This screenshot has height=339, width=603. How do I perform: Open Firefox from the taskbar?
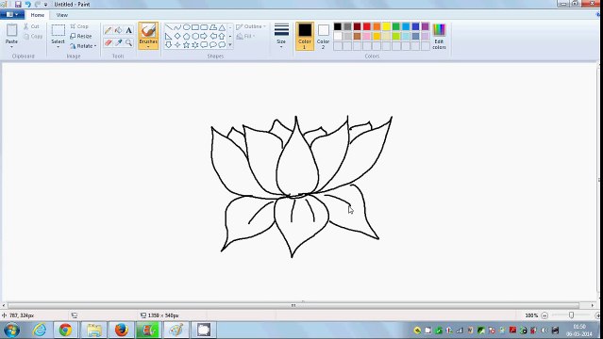[121, 330]
